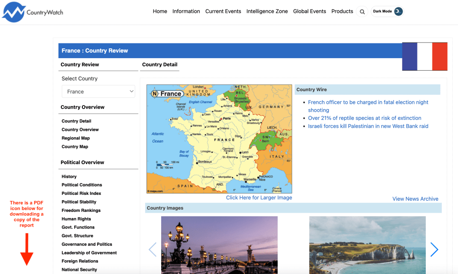Open the Global Events menu
Screen dimensions: 458x274
click(x=309, y=11)
